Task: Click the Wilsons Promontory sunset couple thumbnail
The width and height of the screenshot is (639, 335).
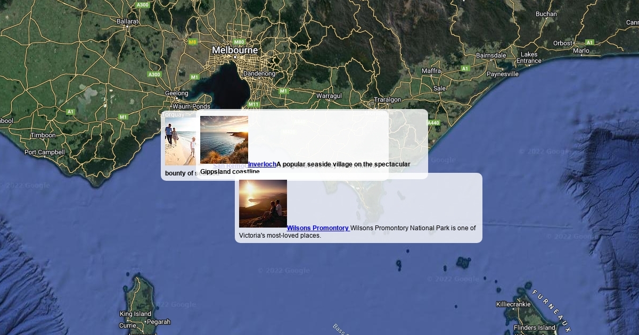Action: (x=263, y=204)
